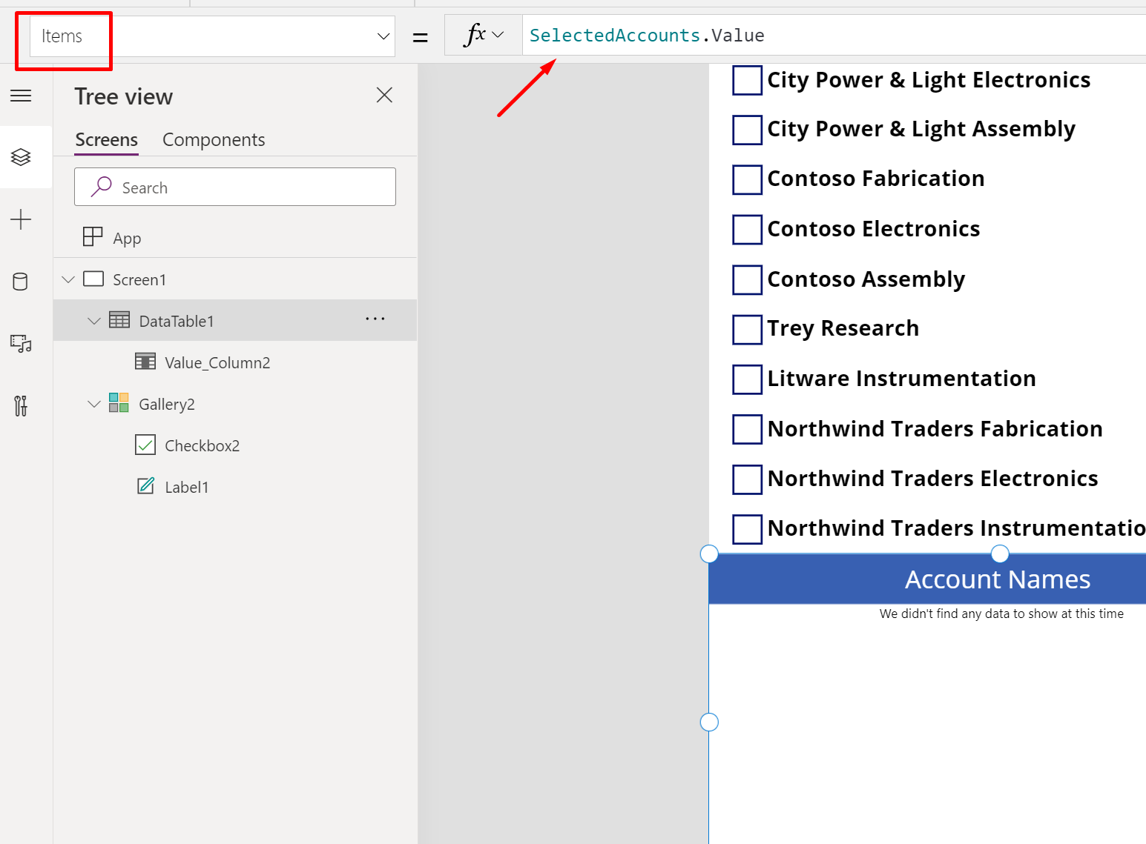Viewport: 1146px width, 844px height.
Task: Click the Tree view panel title
Action: coord(124,96)
